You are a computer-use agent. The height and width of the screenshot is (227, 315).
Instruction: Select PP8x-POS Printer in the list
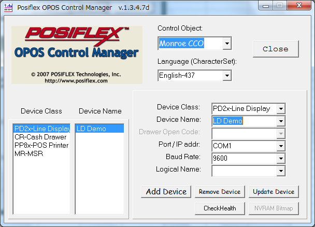[x=42, y=145]
